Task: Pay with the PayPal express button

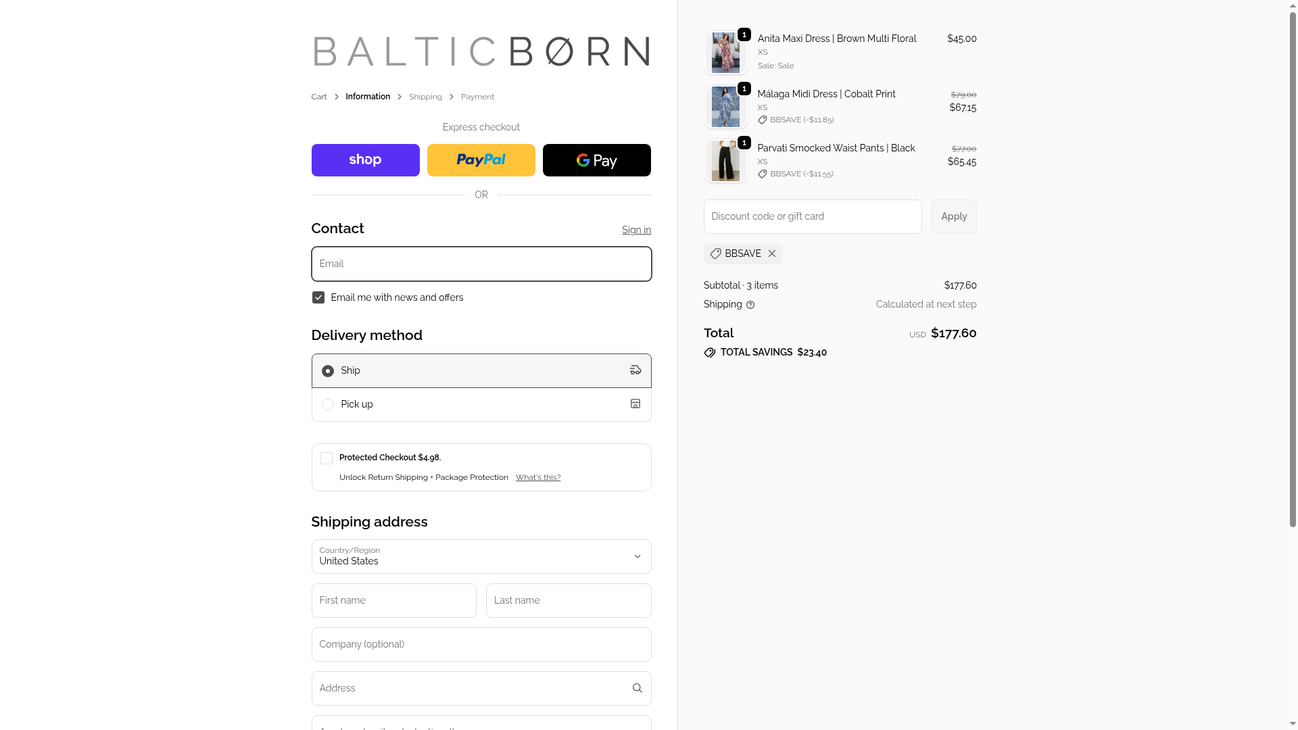Action: point(481,160)
